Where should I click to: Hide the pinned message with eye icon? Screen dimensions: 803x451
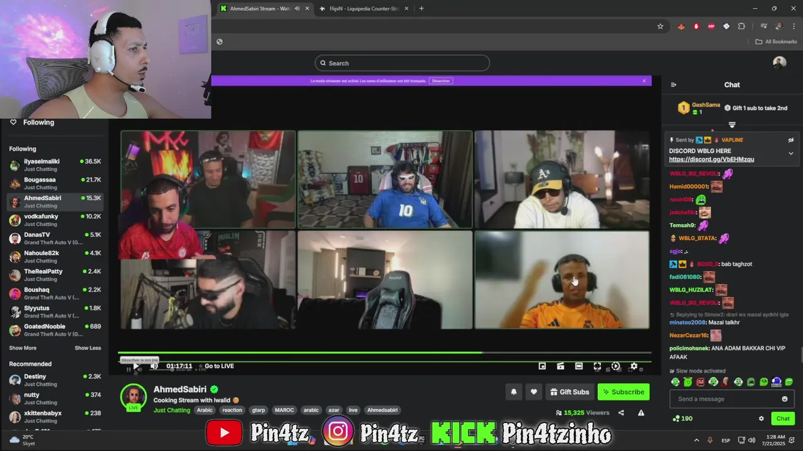click(790, 140)
